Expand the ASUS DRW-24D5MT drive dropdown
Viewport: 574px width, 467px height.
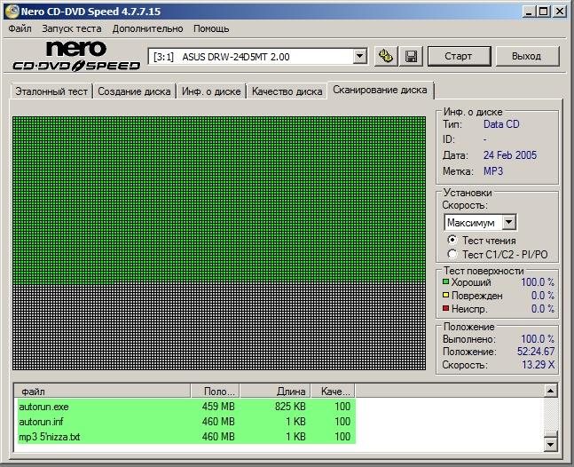359,57
